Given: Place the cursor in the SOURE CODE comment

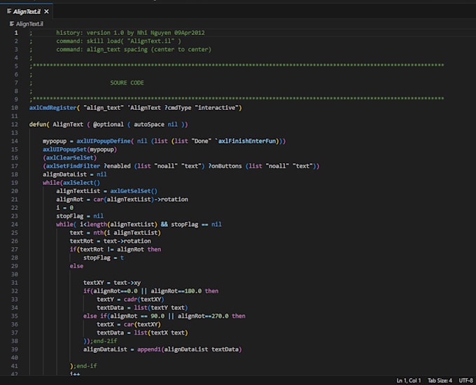Looking at the screenshot, I should 127,83.
